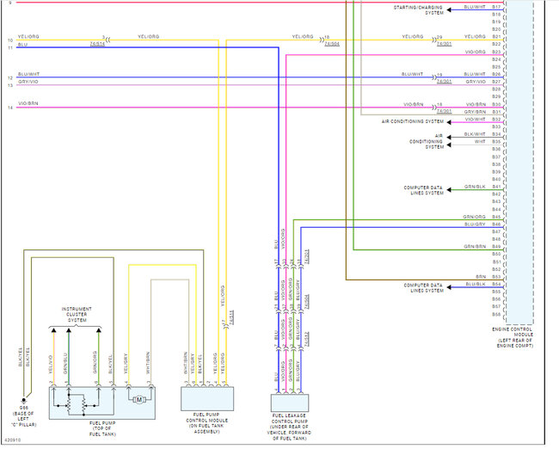This screenshot has width=559, height=449.
Task: Click the 'Z4/S14' connector label
Action: tap(97, 44)
